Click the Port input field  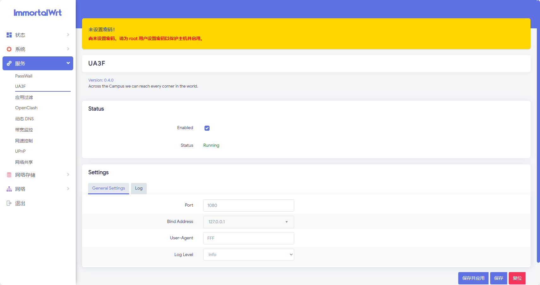click(248, 205)
